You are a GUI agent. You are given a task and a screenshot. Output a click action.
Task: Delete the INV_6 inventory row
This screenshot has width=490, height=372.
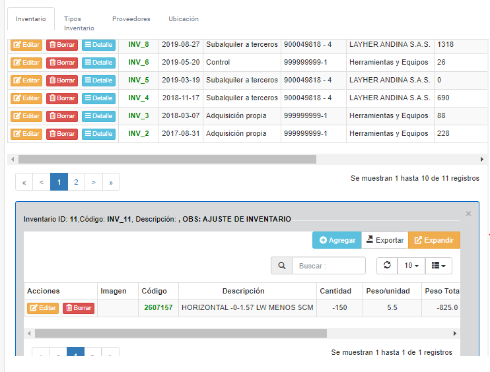[62, 63]
